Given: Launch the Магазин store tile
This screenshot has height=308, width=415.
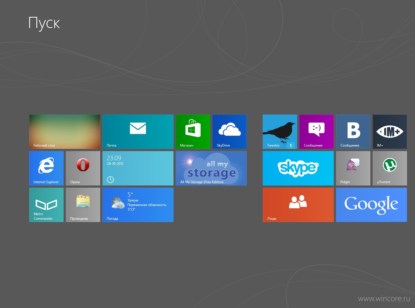Looking at the screenshot, I should point(193,132).
